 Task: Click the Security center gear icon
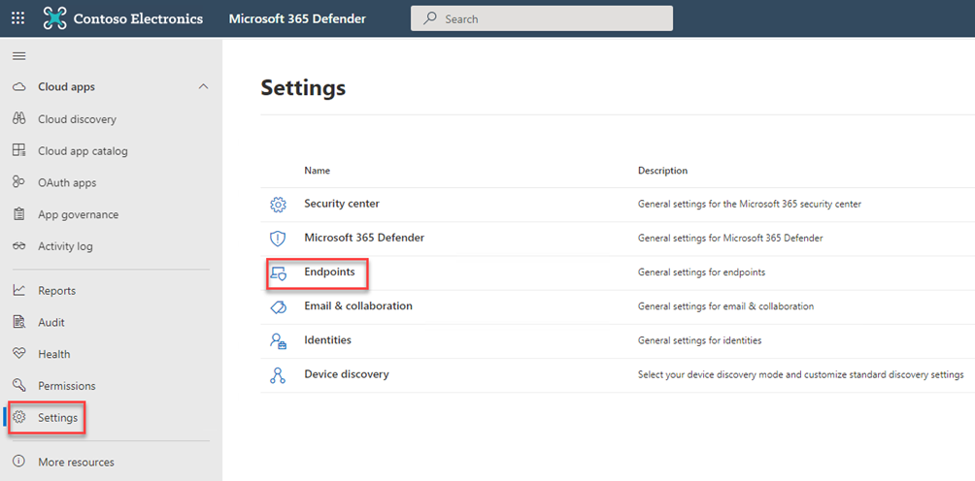click(x=278, y=205)
